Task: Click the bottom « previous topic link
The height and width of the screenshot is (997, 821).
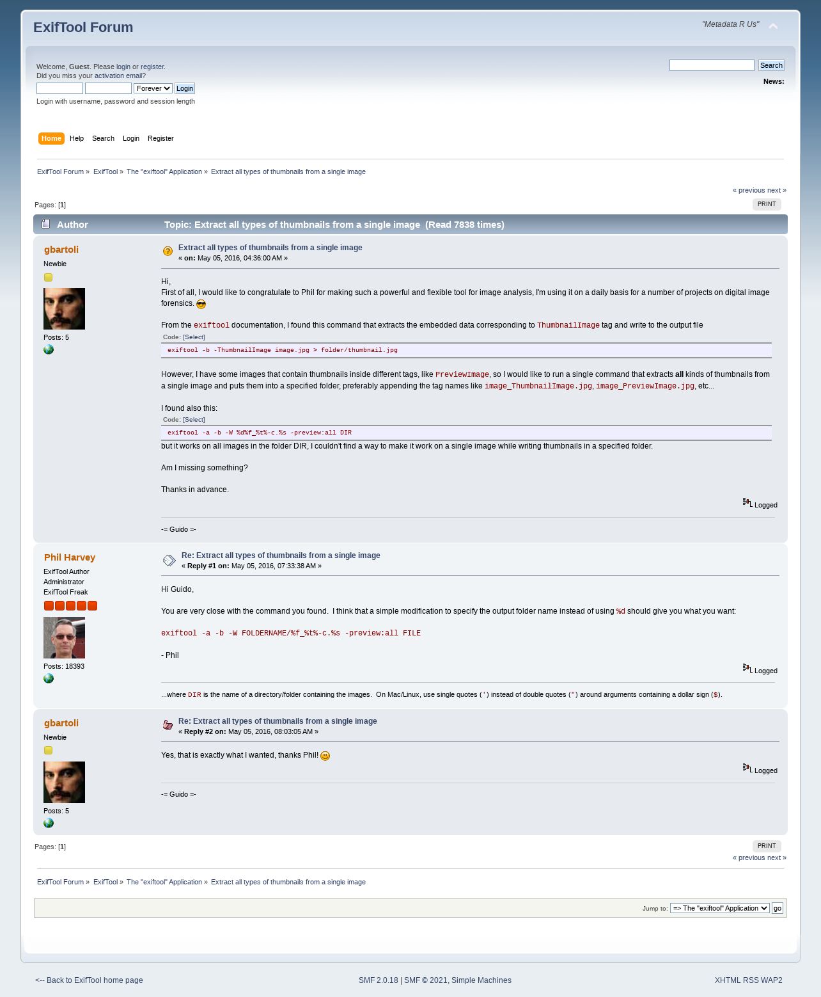Action: (x=749, y=857)
